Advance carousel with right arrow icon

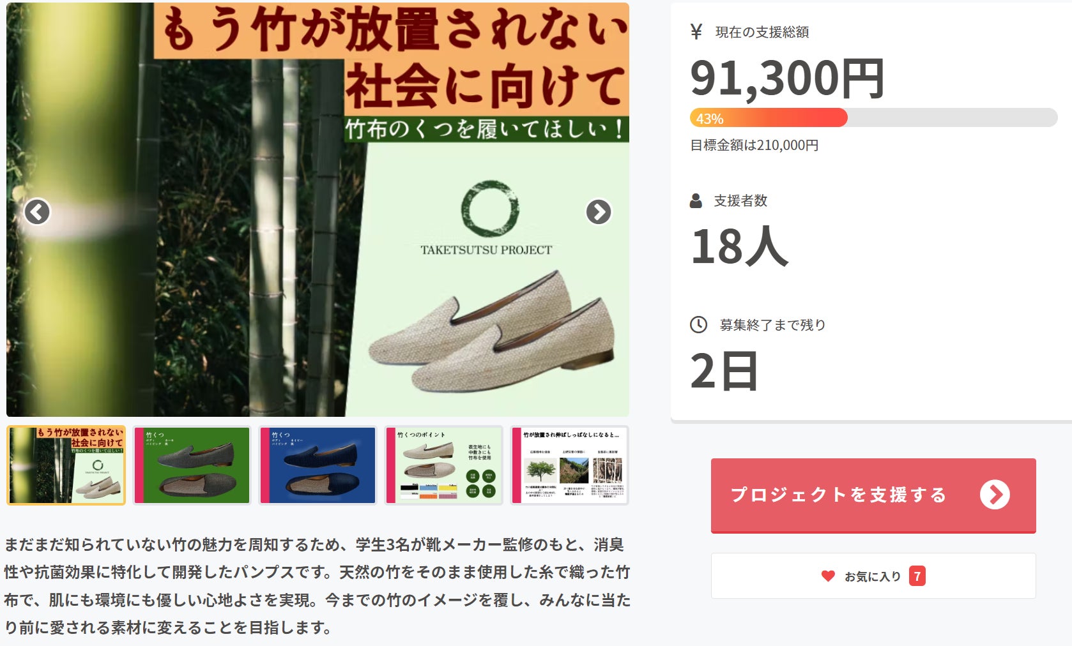[x=599, y=212]
